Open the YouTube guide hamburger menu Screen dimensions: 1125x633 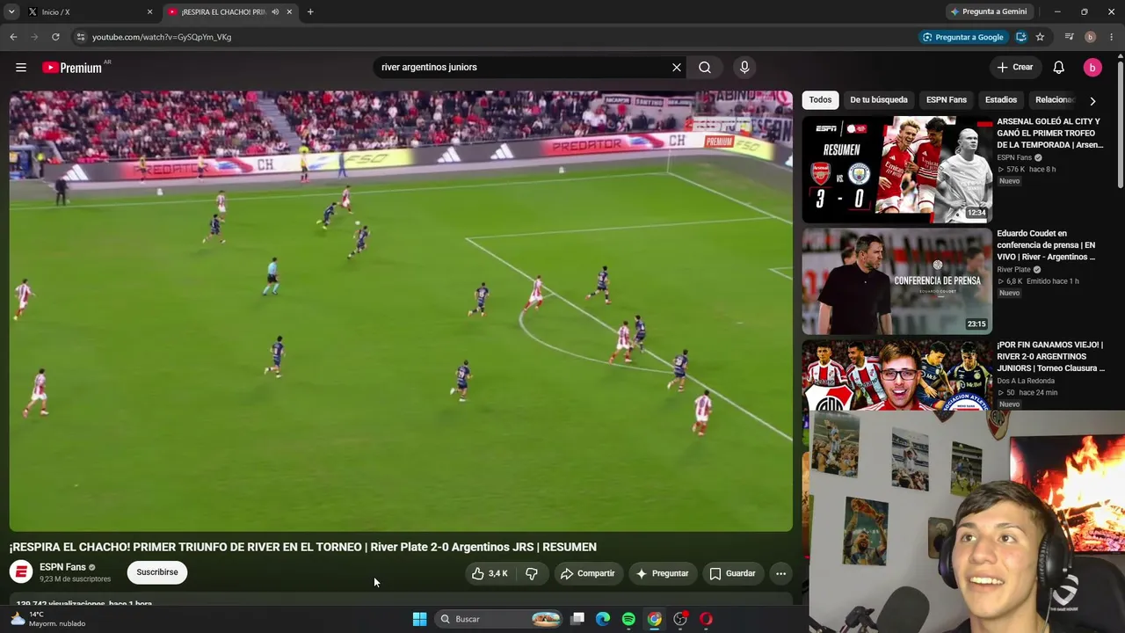pyautogui.click(x=21, y=68)
